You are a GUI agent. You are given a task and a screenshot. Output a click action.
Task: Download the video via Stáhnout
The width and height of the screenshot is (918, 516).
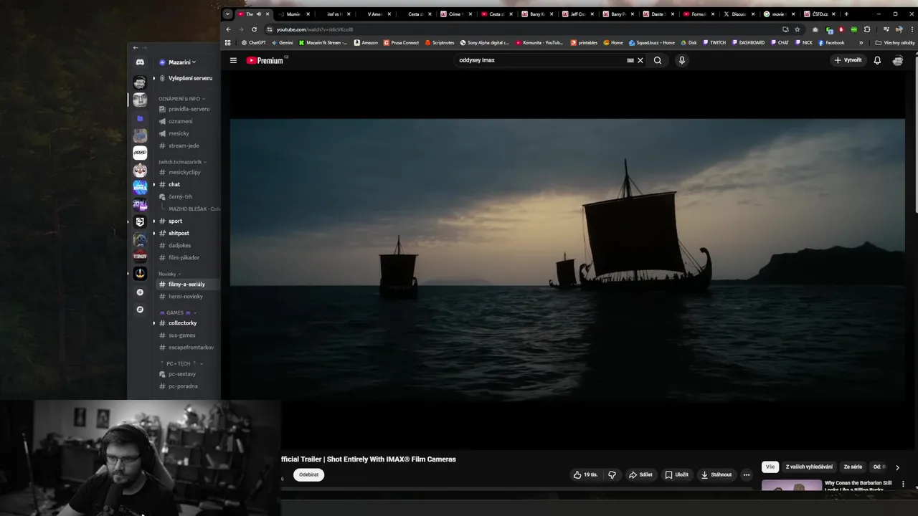click(x=716, y=474)
